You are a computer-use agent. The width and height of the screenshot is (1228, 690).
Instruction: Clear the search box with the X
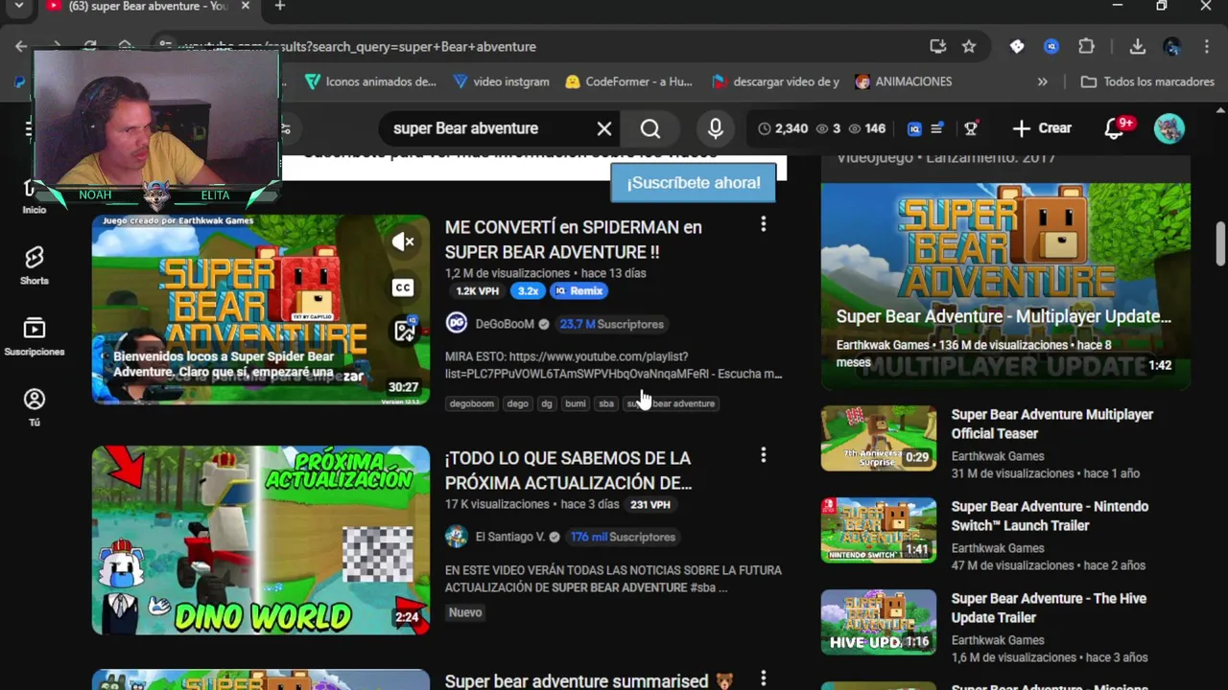[604, 128]
